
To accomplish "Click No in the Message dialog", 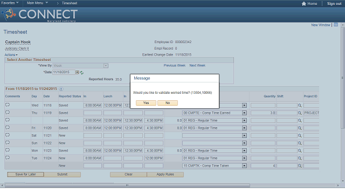I will (x=168, y=103).
